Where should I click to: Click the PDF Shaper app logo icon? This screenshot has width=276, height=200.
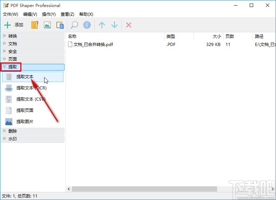click(x=6, y=6)
